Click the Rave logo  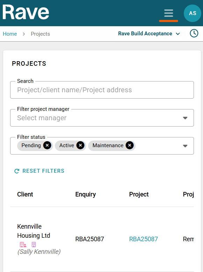[x=26, y=12]
